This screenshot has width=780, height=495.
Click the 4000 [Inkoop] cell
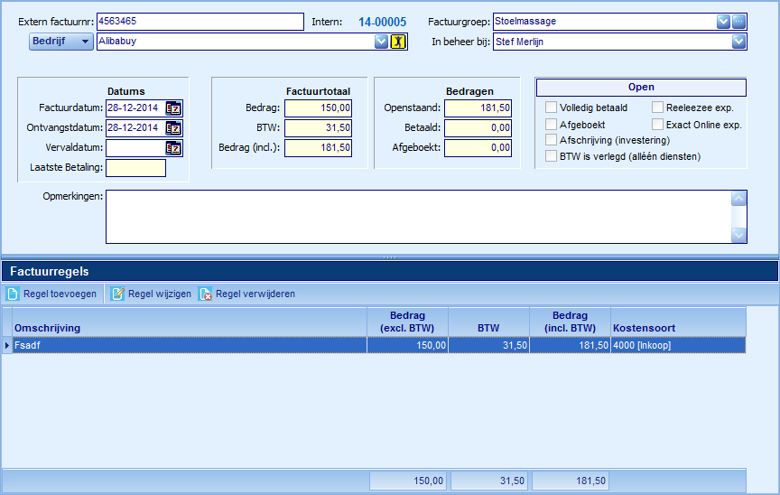click(x=679, y=345)
